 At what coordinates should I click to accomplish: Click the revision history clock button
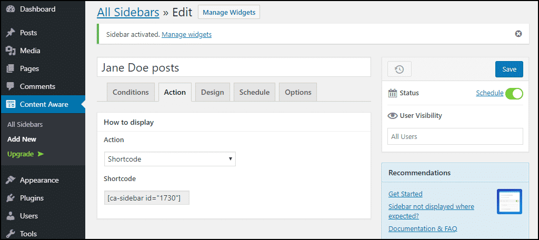[x=399, y=69]
